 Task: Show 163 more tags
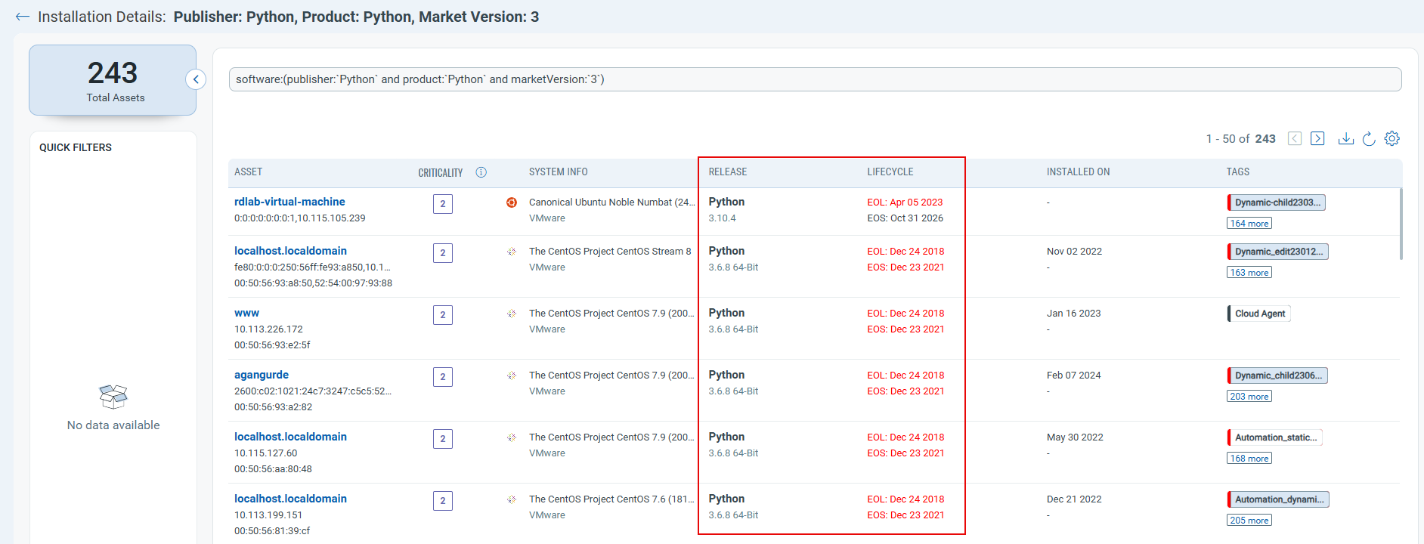1249,273
